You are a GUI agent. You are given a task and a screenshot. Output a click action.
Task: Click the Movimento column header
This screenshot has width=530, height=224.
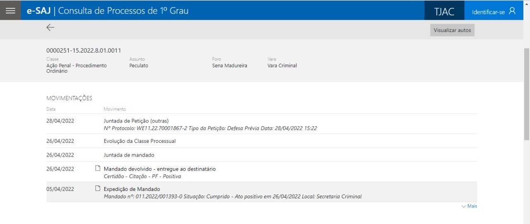(x=115, y=109)
